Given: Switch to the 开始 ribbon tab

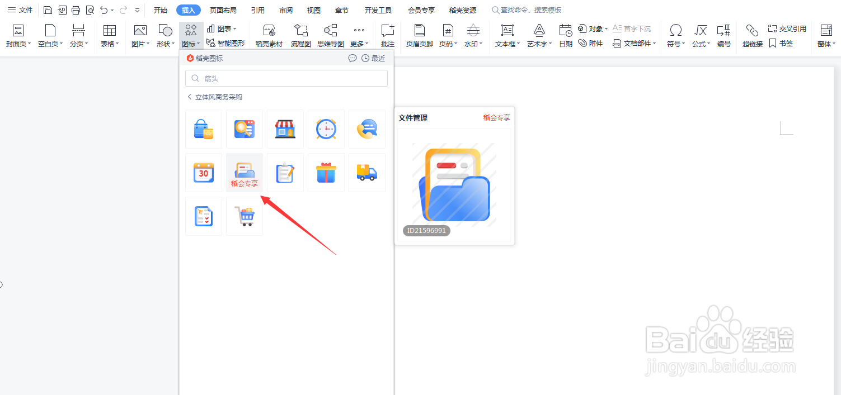Looking at the screenshot, I should point(161,9).
